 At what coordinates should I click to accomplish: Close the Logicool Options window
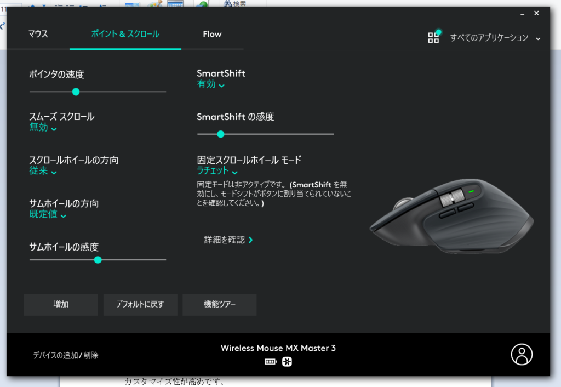536,13
